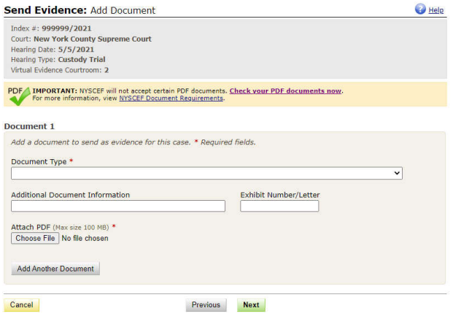The width and height of the screenshot is (453, 319).
Task: Click the green PDF checkmark icon
Action: pos(19,94)
